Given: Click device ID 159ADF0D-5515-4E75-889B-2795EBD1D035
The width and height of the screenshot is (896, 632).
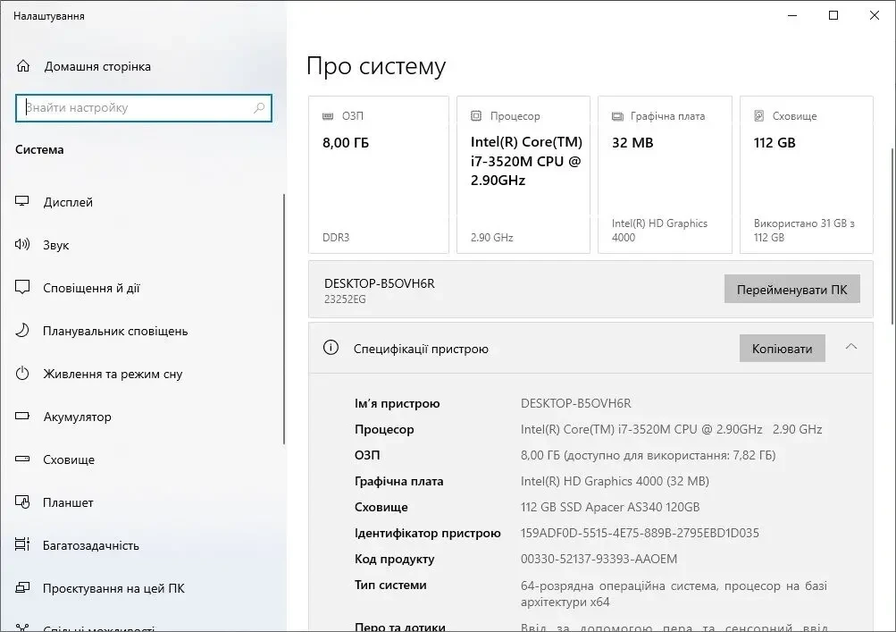Looking at the screenshot, I should tap(640, 533).
